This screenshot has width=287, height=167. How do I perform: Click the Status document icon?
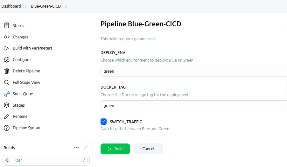[x=6, y=25]
